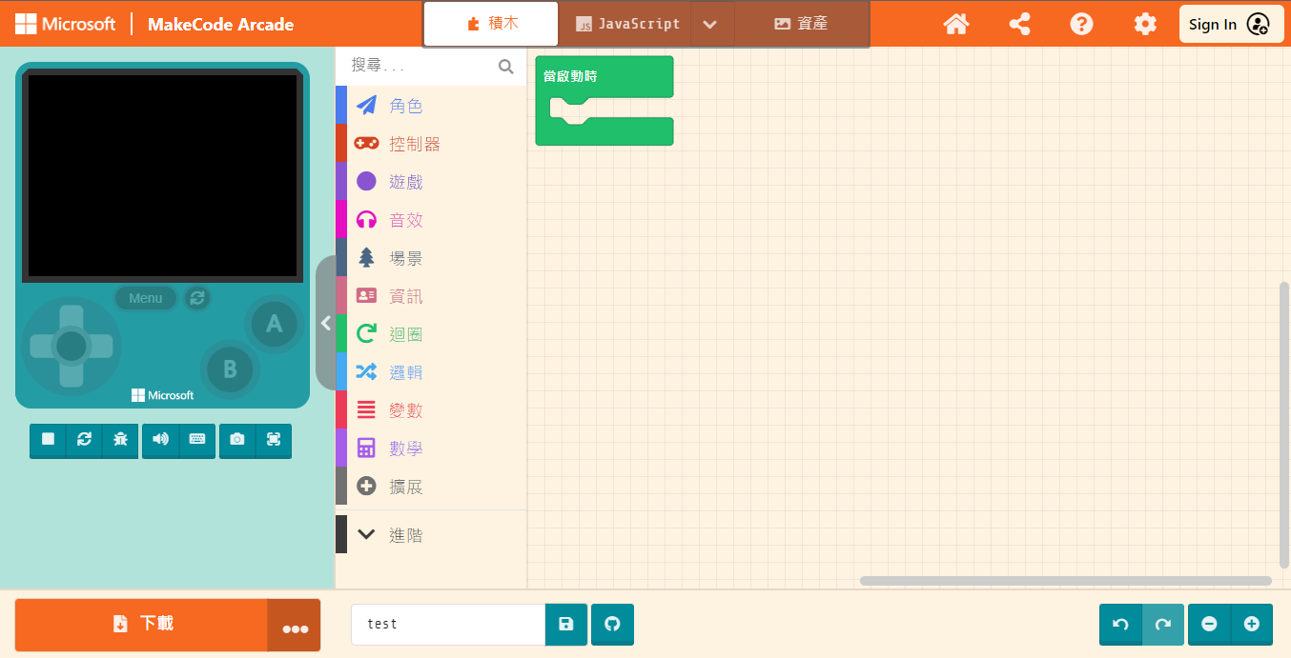The height and width of the screenshot is (658, 1291).
Task: Stop the simulator
Action: [x=48, y=439]
